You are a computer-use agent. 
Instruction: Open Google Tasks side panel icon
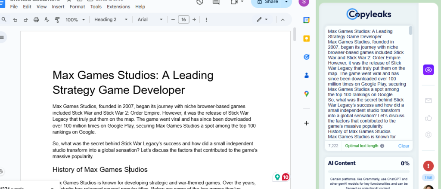tap(306, 57)
